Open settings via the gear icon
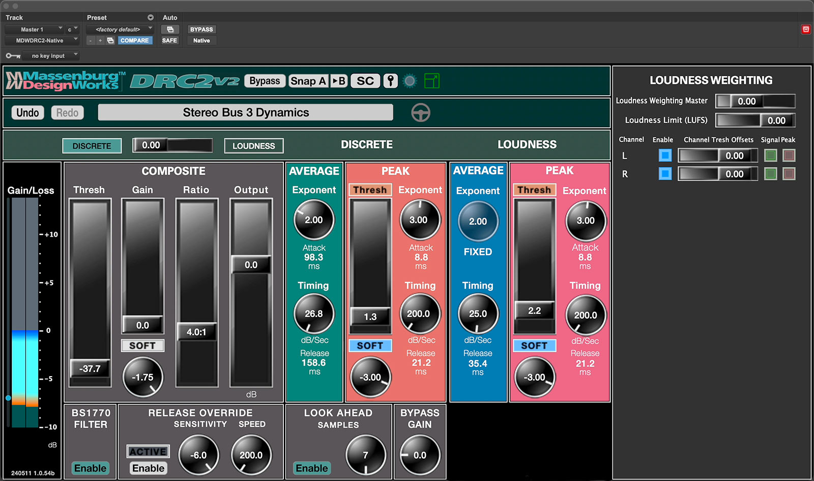 click(410, 81)
